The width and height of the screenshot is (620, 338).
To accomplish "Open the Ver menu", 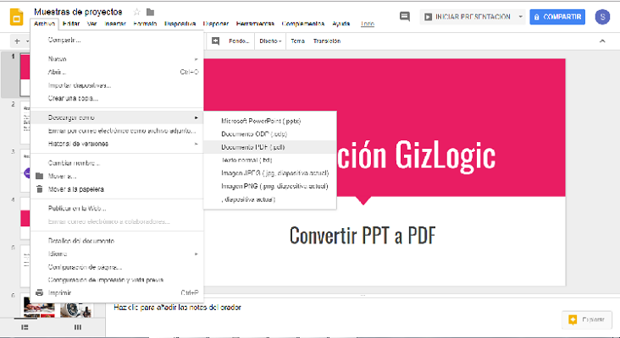I will (x=92, y=24).
